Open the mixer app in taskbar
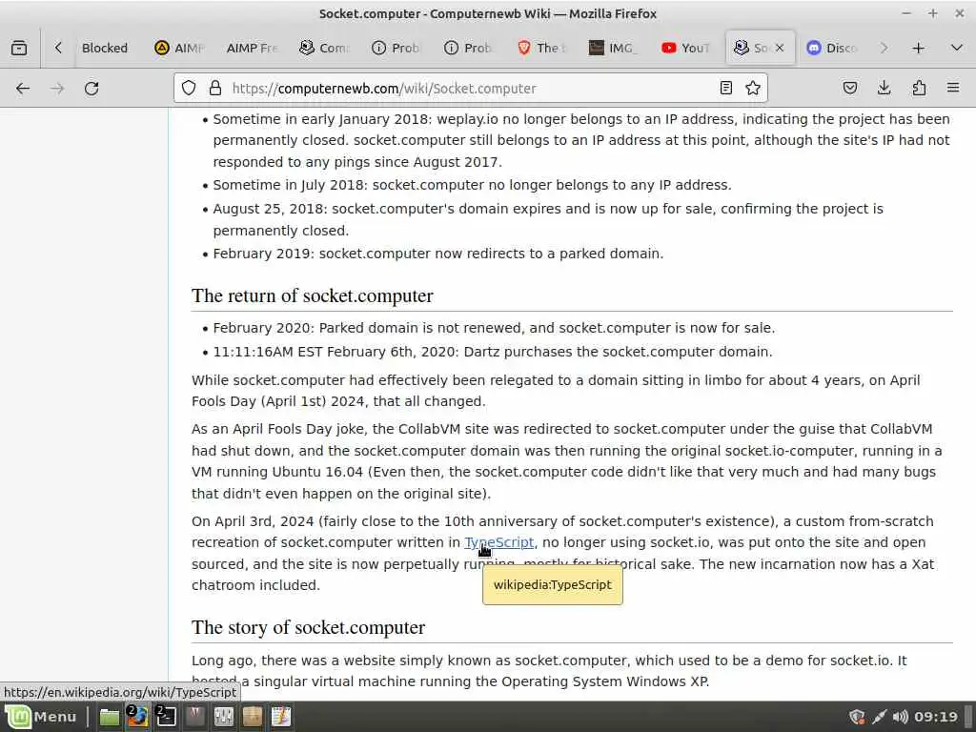This screenshot has width=976, height=732. [x=223, y=717]
